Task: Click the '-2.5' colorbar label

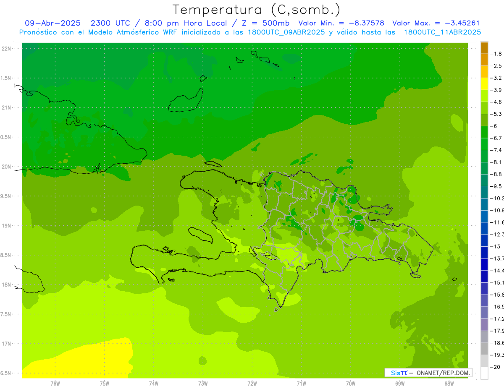Action: pyautogui.click(x=496, y=66)
